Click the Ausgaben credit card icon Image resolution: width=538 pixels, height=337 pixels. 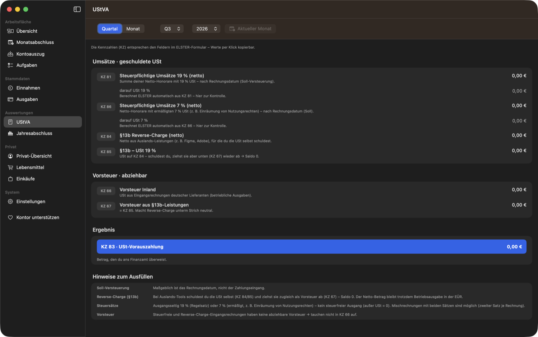[10, 99]
